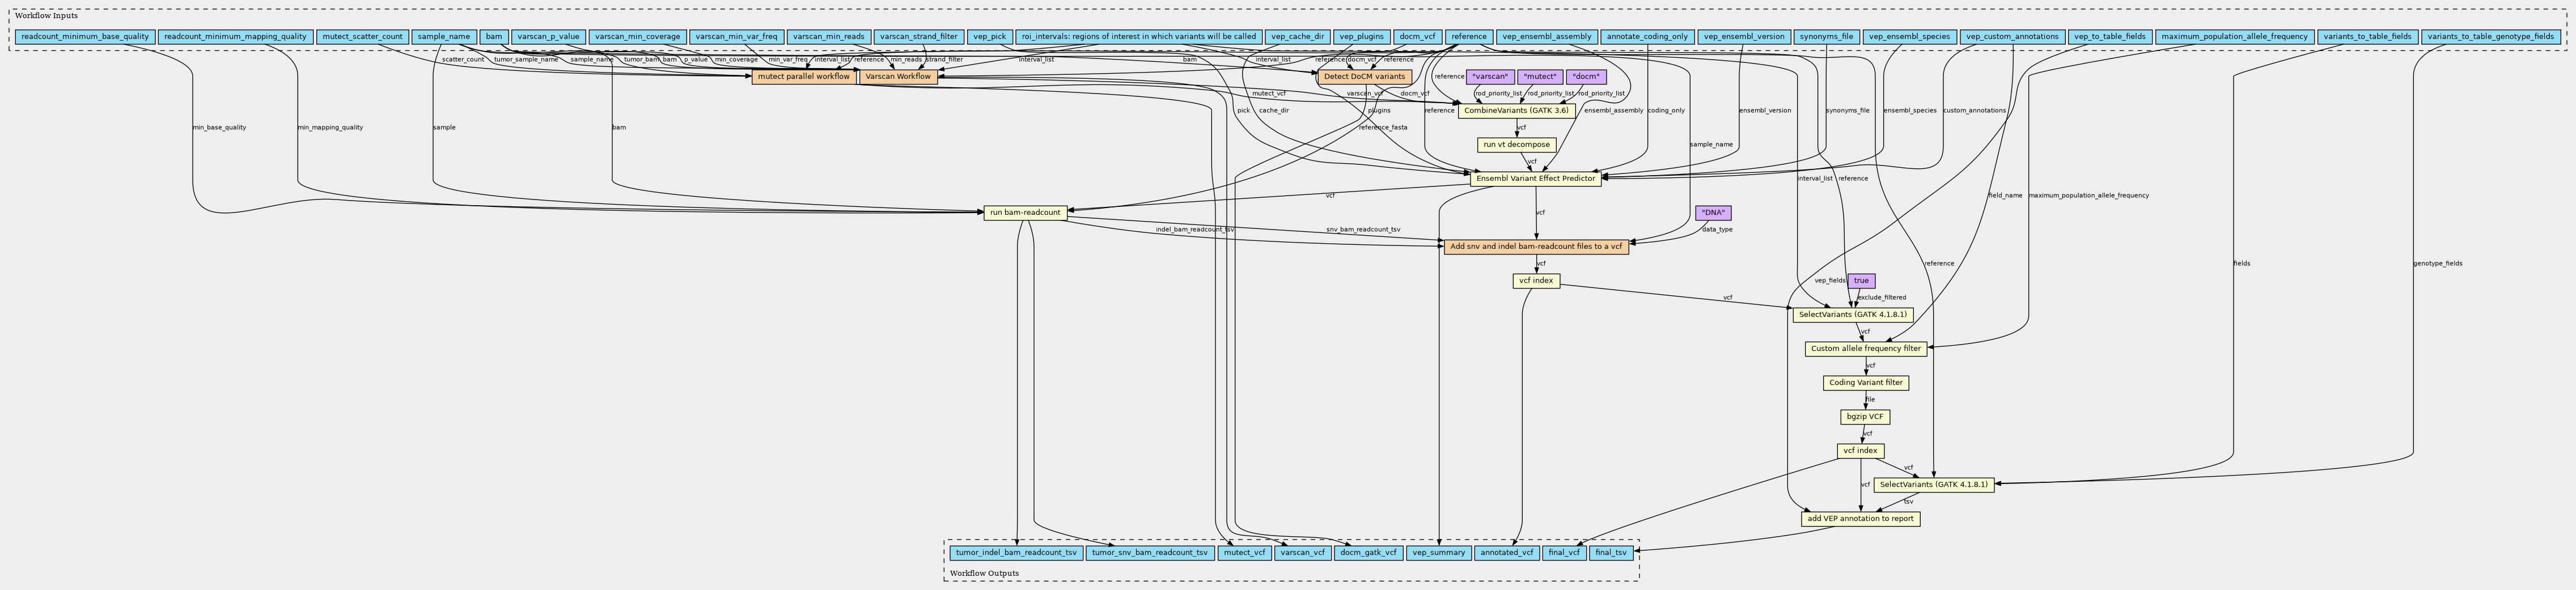Select the Ensembl Variant Effect Predictor step
Screen dimensions: 2576x590
[x=1536, y=179]
